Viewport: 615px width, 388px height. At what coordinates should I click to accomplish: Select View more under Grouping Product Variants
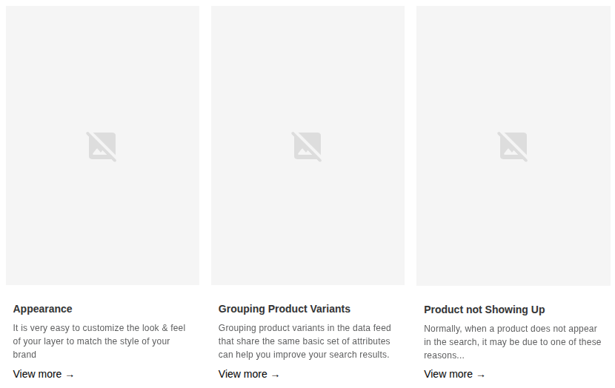pyautogui.click(x=243, y=374)
